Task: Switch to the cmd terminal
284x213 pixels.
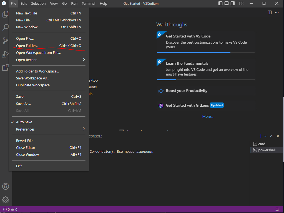Action: click(266, 144)
